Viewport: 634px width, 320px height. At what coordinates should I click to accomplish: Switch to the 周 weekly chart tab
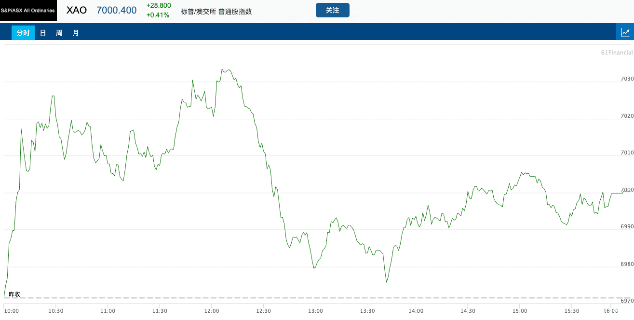click(x=59, y=33)
